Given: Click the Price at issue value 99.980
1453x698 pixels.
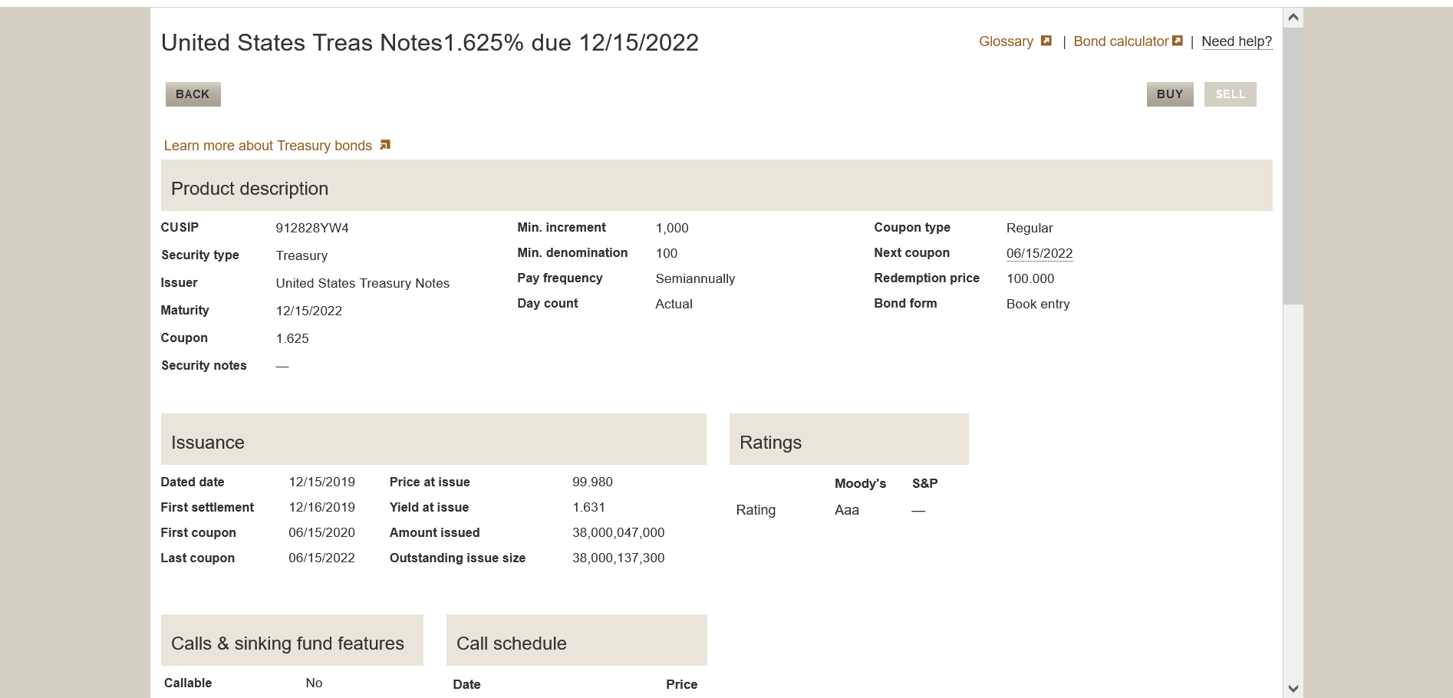Looking at the screenshot, I should tap(592, 482).
